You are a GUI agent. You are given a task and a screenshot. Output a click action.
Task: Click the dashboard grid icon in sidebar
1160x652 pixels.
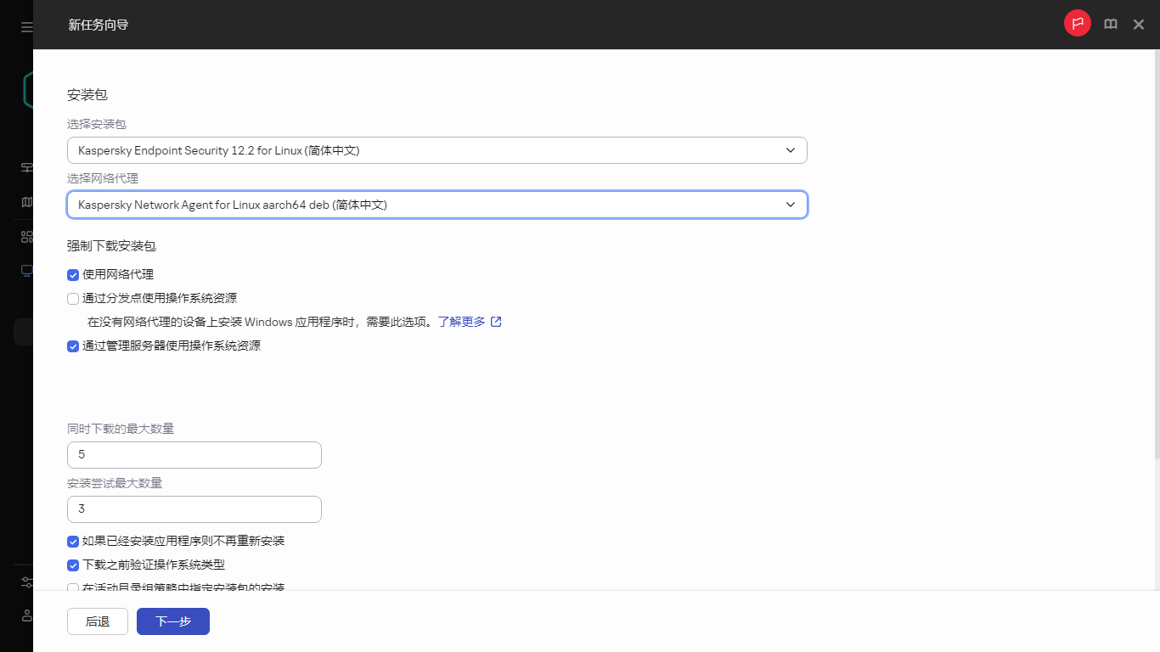tap(25, 235)
